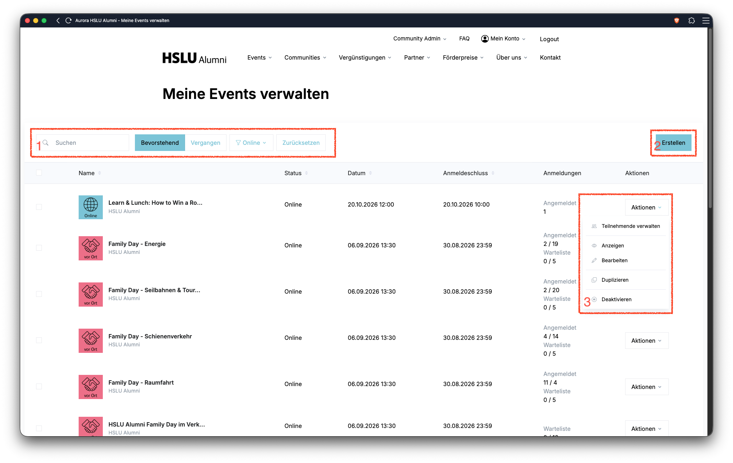This screenshot has height=463, width=733.
Task: Open the Förderpreise navigation dropdown
Action: pyautogui.click(x=463, y=58)
